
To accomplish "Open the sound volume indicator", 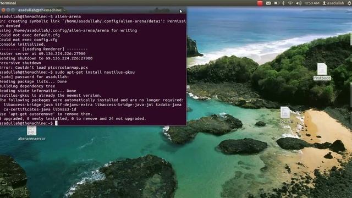I will tap(299, 3).
